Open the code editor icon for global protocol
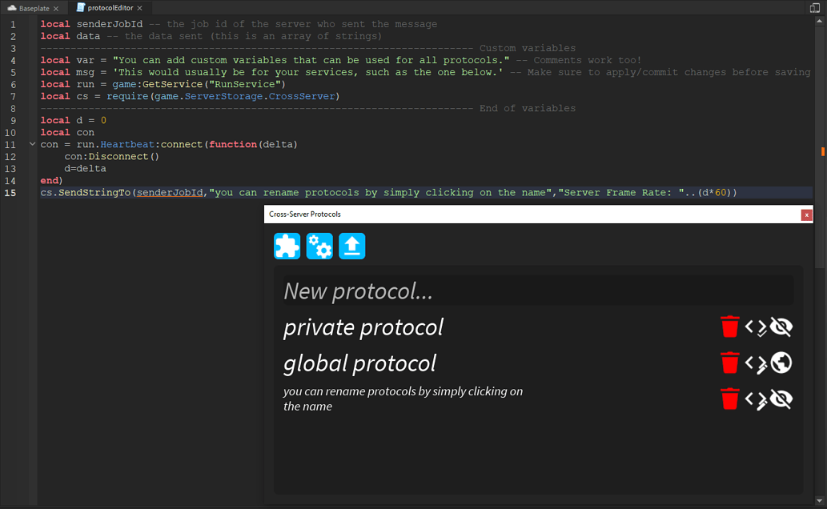Screen dimensions: 827x509 click(x=756, y=363)
